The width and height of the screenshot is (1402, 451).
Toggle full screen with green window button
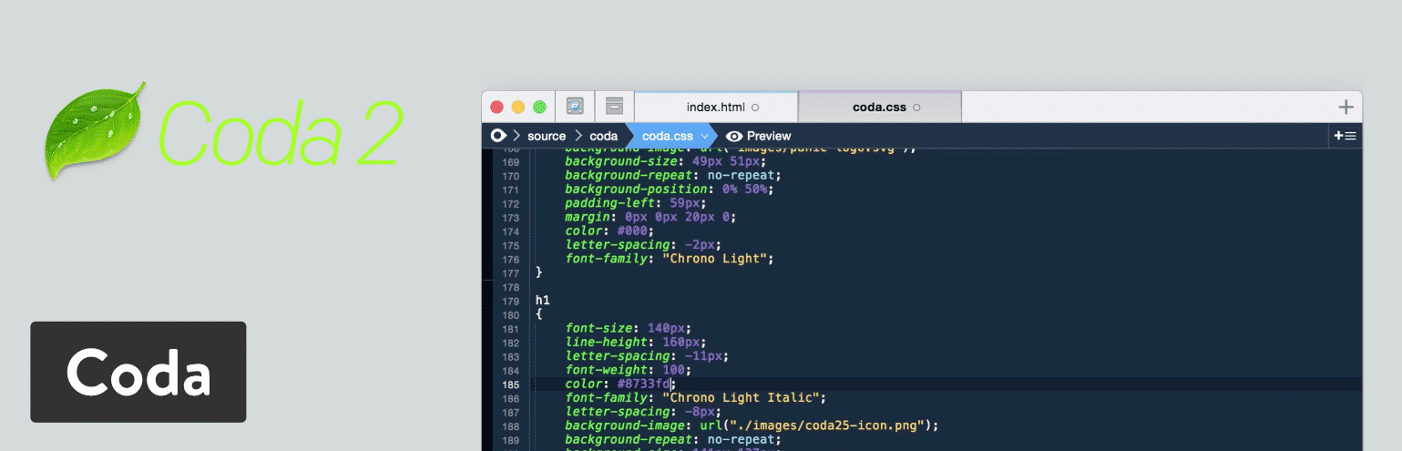pos(539,107)
